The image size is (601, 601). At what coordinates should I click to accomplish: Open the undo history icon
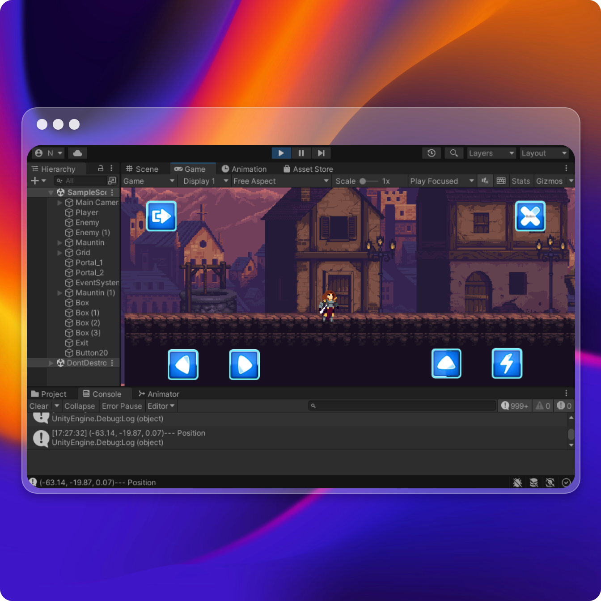coord(432,153)
